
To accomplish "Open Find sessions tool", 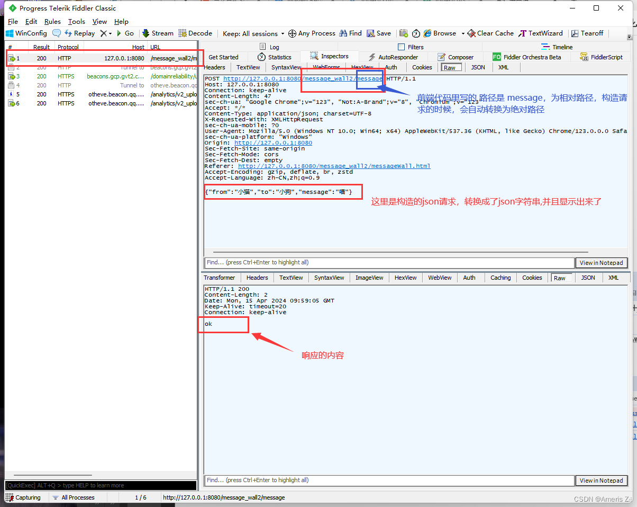I will coord(351,33).
